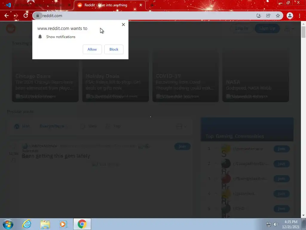Viewport: 306px width, 230px height.
Task: Expand the user menu dropdown near Sign Up
Action: [289, 28]
